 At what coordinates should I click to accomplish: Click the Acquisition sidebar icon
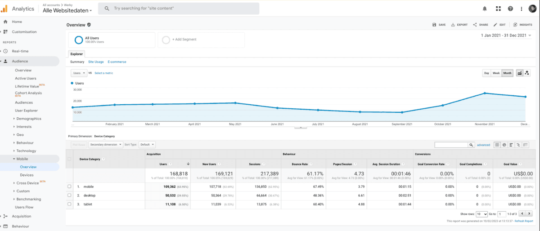(x=5, y=216)
